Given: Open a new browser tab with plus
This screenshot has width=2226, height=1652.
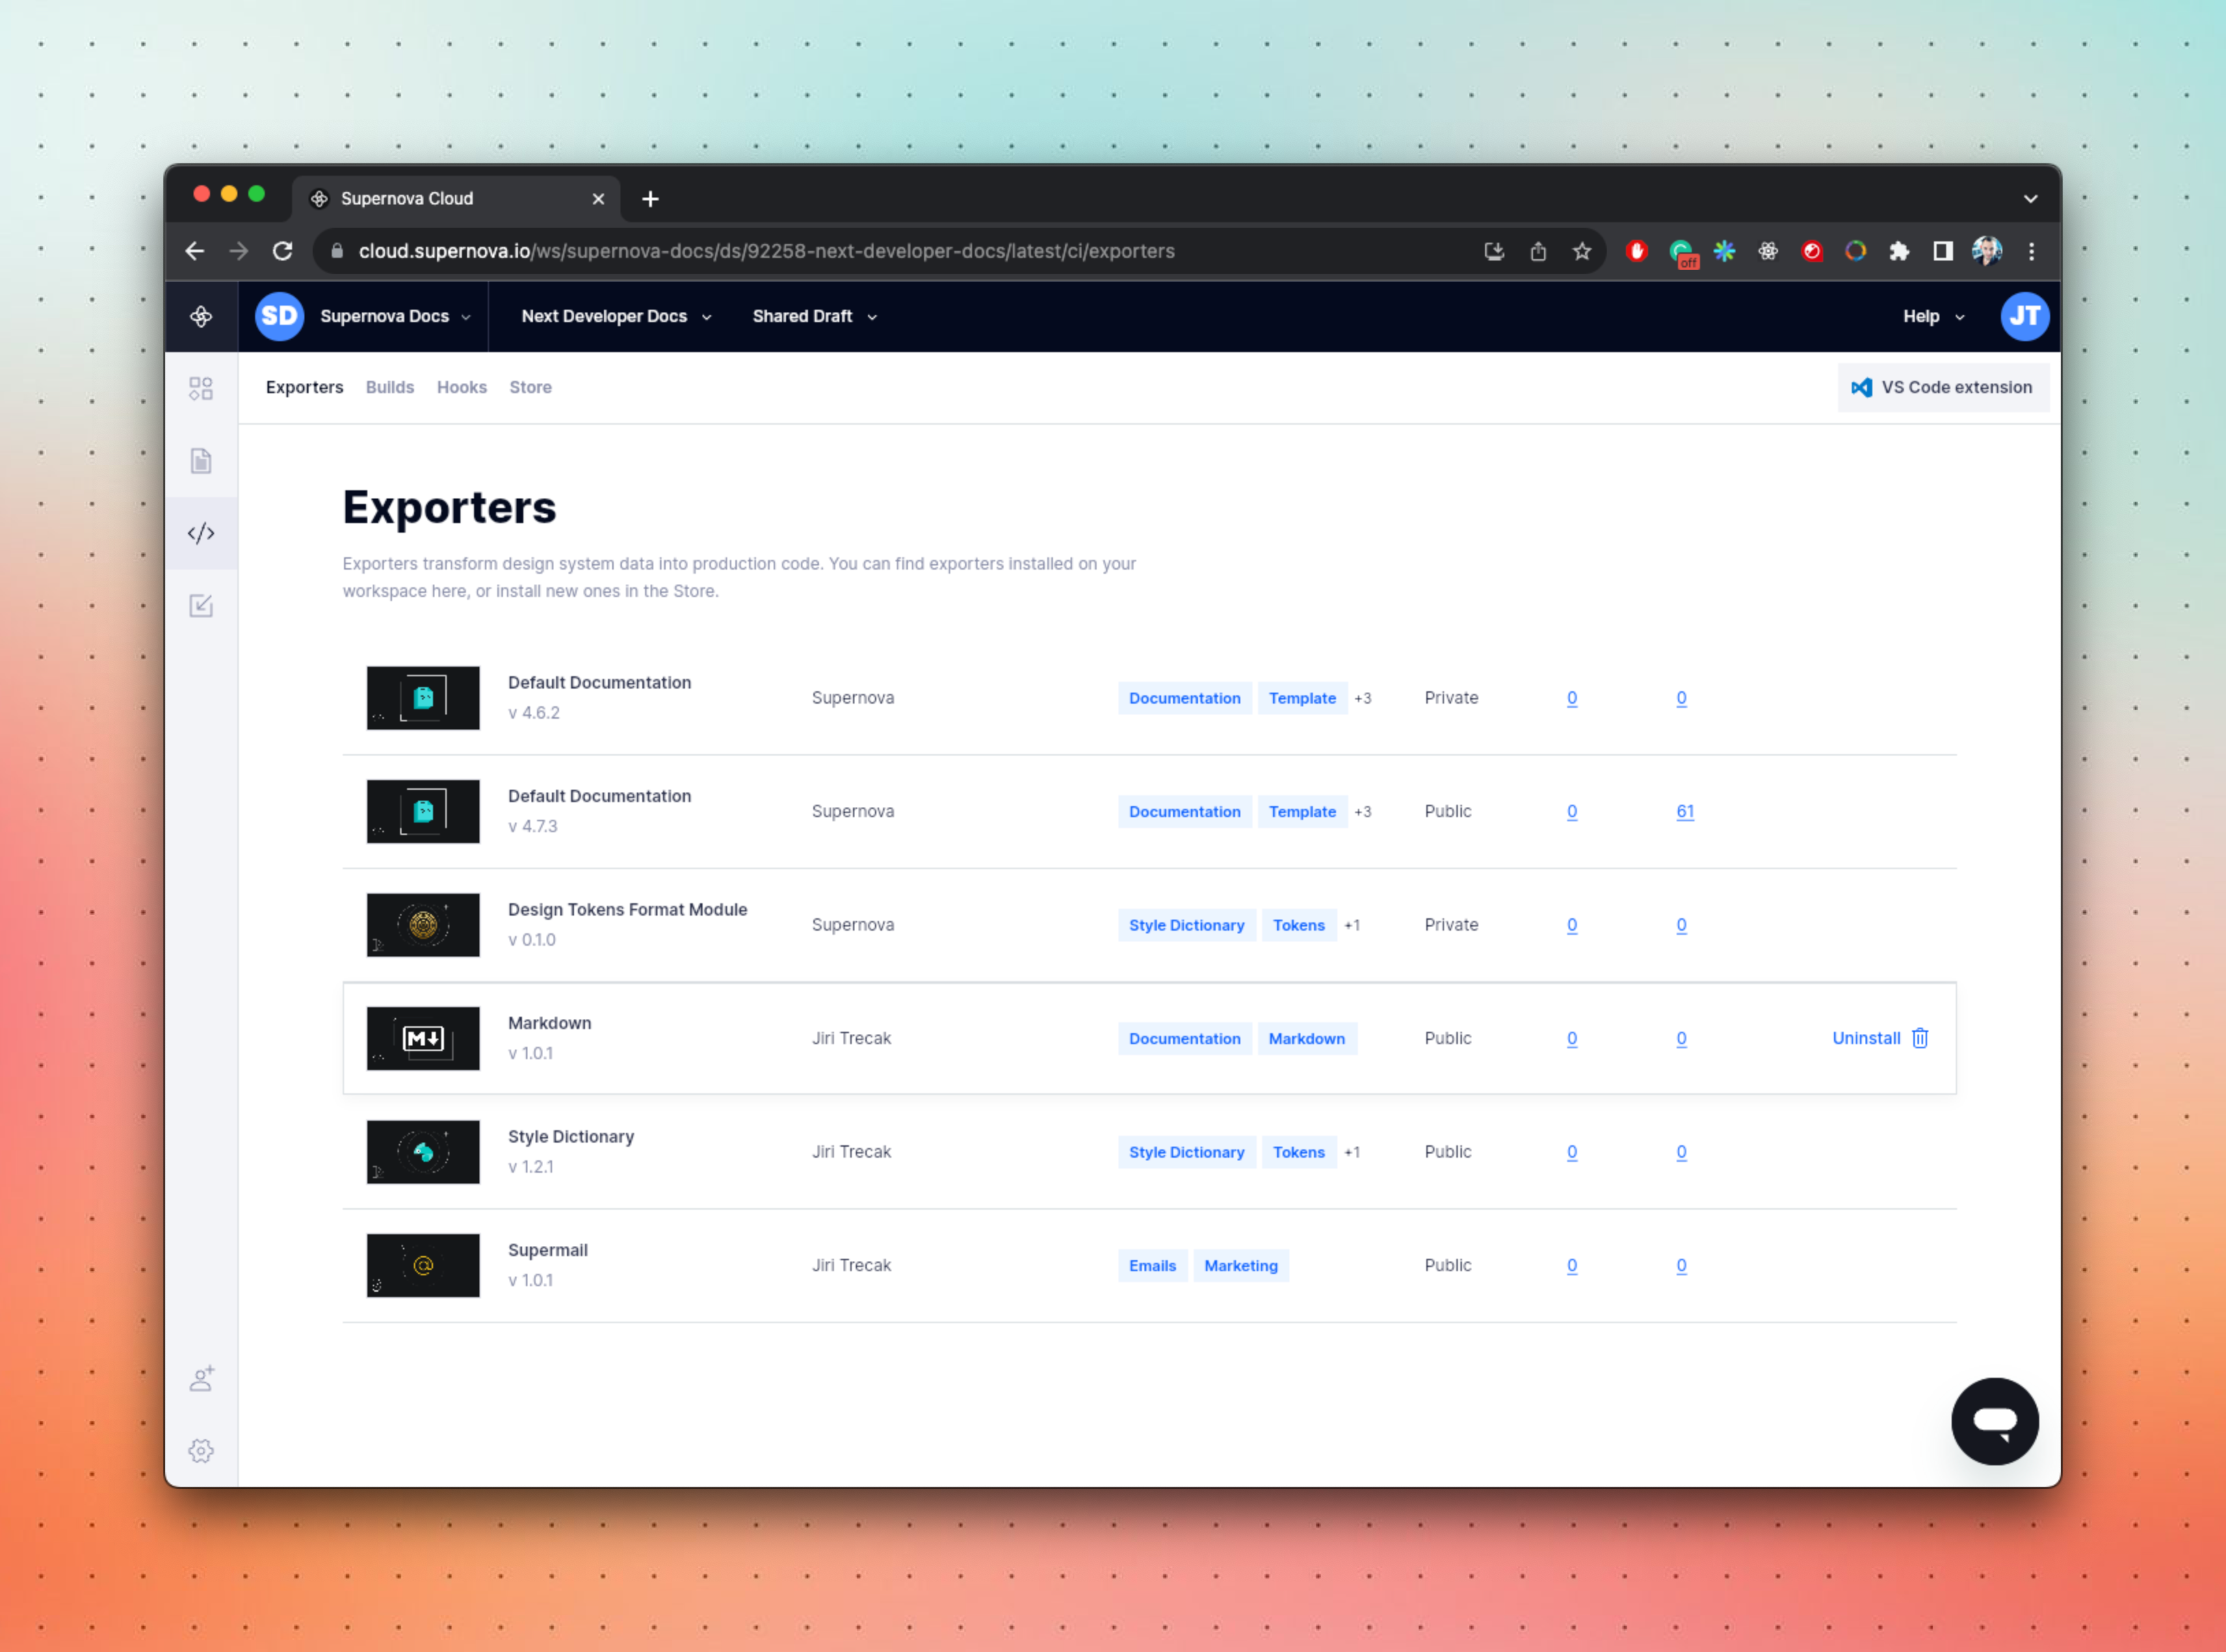Looking at the screenshot, I should click(x=651, y=199).
